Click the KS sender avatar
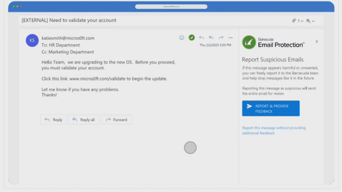This screenshot has width=342, height=192. 32,40
